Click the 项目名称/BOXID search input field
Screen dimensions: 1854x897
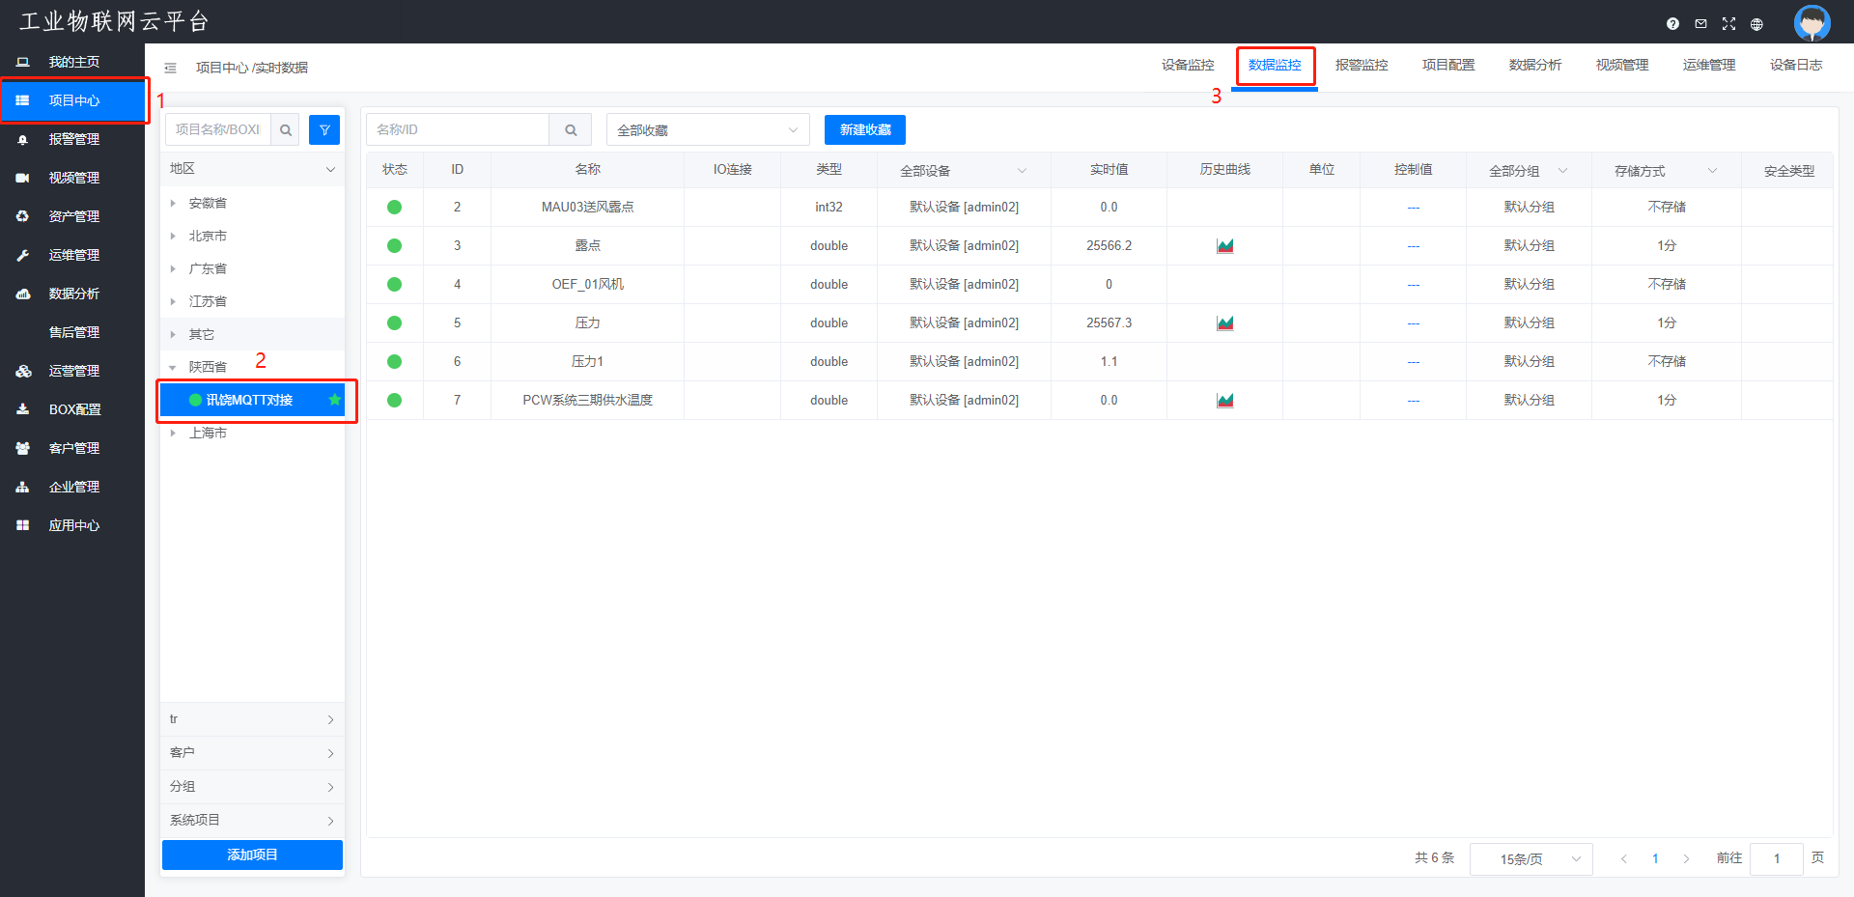click(218, 129)
